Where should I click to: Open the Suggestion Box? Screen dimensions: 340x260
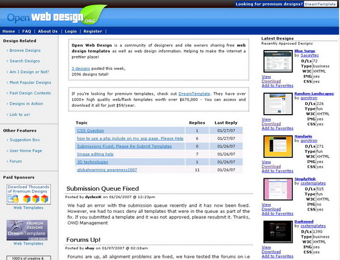[25, 140]
